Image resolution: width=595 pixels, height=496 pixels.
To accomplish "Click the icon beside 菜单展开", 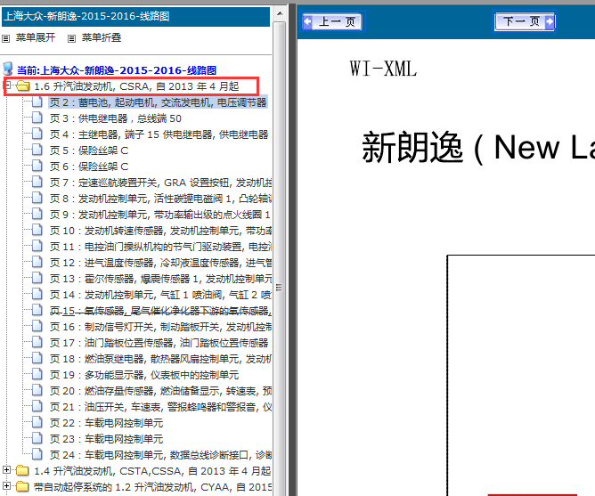I will pos(5,38).
